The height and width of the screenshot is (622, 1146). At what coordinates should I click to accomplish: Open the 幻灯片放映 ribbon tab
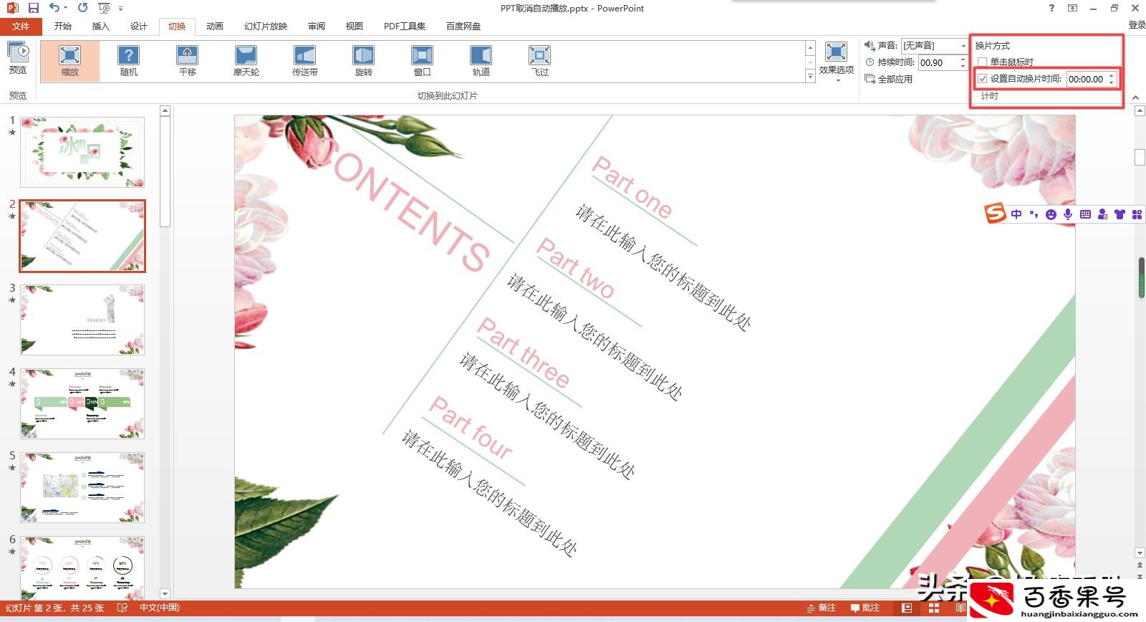[x=266, y=26]
